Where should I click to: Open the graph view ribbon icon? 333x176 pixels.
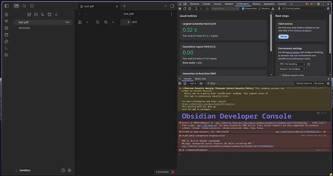(x=6, y=21)
